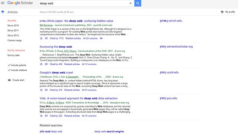The width and height of the screenshot is (238, 134).
Task: Star the Accessing the deep web result
Action: pos(41,64)
